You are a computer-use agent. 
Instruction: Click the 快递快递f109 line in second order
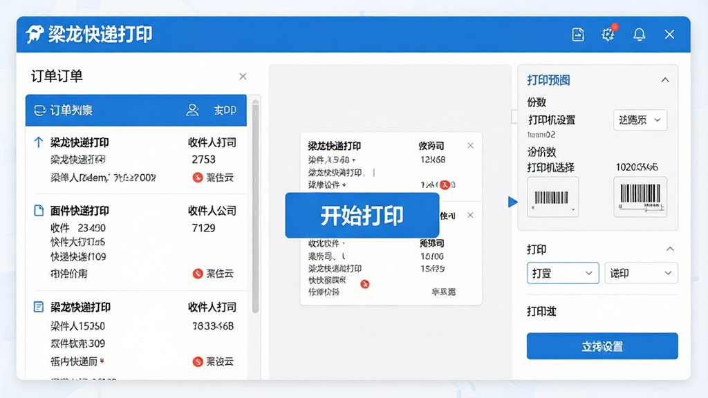click(78, 257)
